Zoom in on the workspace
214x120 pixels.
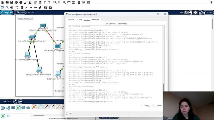tap(55, 2)
